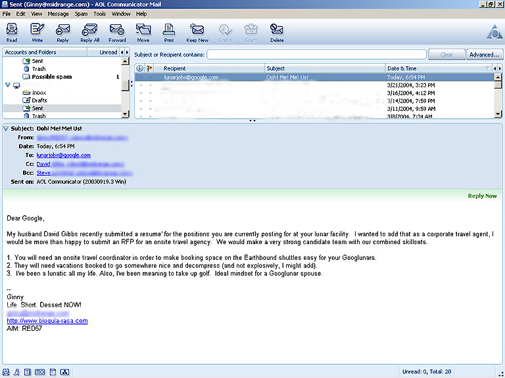Click the flag column header icon
Viewport: 505px width, 378px height.
(x=149, y=68)
